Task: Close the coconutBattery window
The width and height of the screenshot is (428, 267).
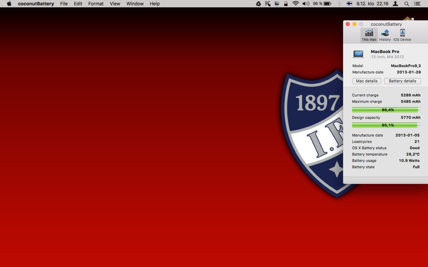Action: pos(348,24)
